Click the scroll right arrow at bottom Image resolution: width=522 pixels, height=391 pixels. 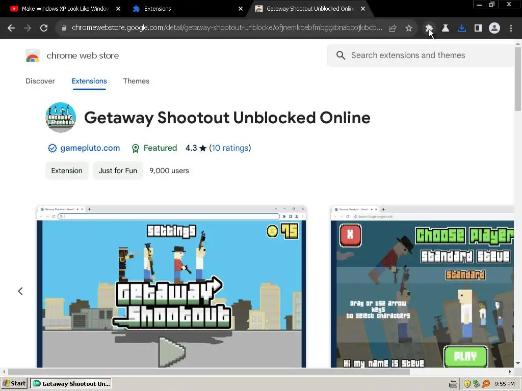click(x=510, y=371)
